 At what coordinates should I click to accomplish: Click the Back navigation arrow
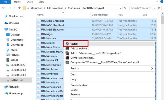point(4,8)
